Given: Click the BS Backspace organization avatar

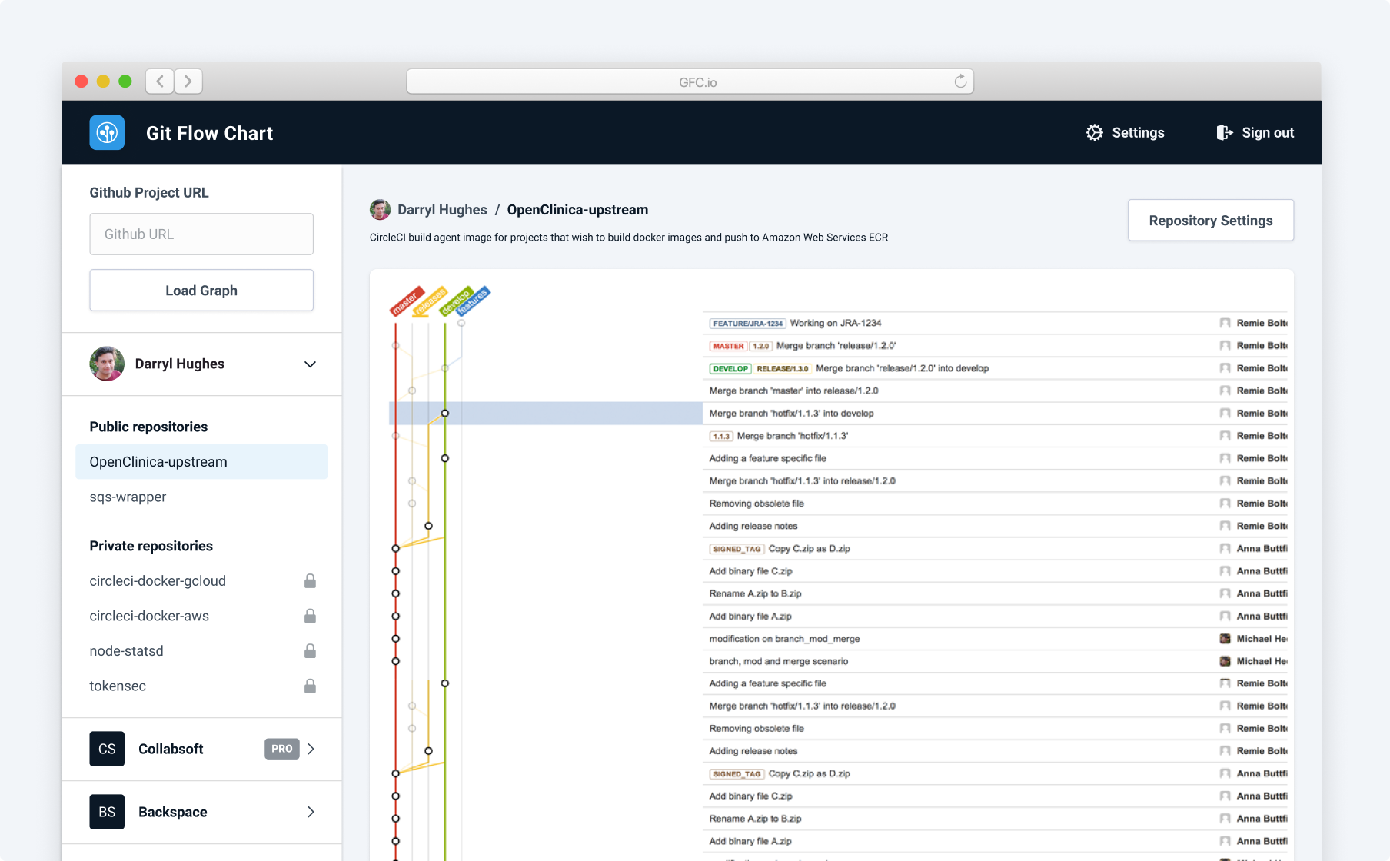Looking at the screenshot, I should pyautogui.click(x=107, y=812).
